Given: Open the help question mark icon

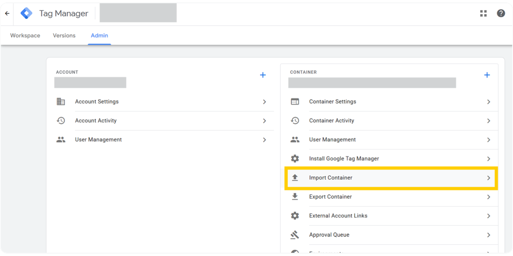Looking at the screenshot, I should (501, 14).
